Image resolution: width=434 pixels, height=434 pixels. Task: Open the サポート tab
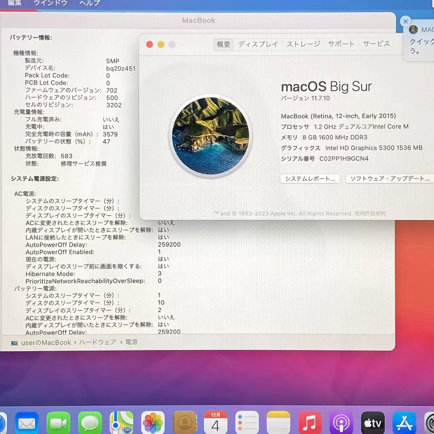tap(341, 44)
